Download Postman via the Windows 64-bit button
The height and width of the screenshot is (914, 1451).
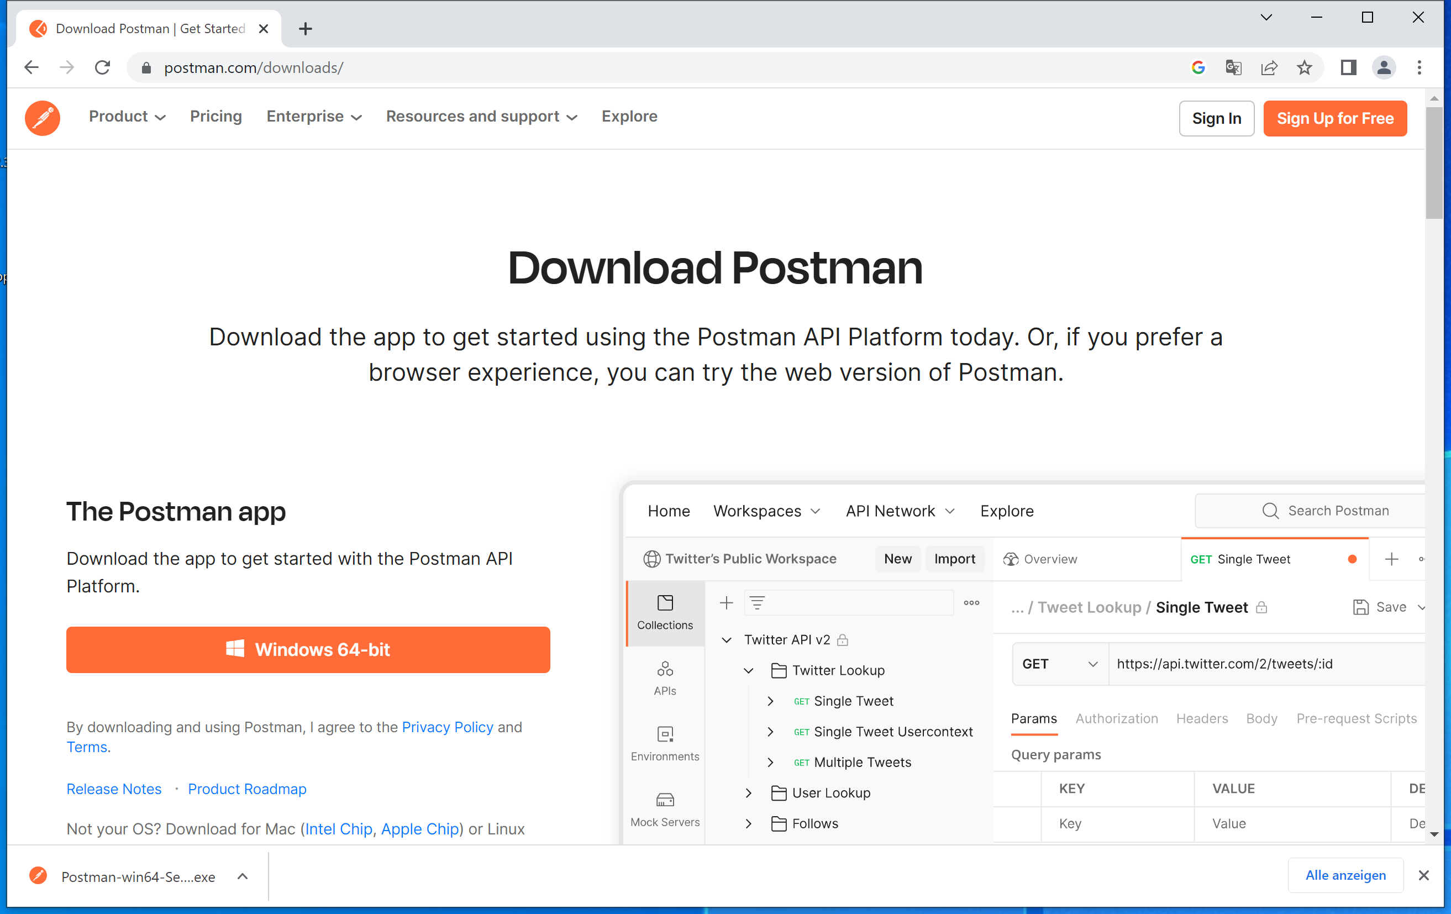click(308, 649)
